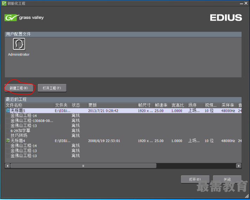The image size is (250, 200).
Task: Click the green project icon beside 无标题4
Action: 8,141
